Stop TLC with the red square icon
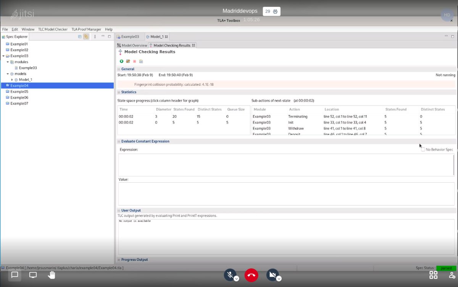 (134, 61)
